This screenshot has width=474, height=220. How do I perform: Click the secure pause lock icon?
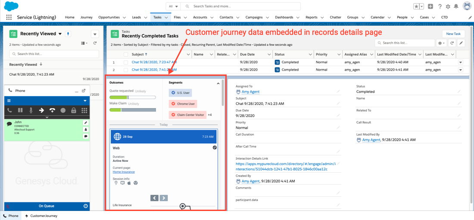tap(73, 110)
